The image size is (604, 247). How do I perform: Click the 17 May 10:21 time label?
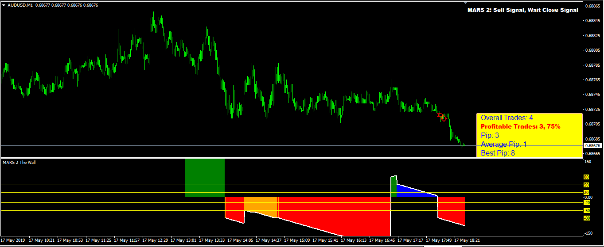[42, 240]
